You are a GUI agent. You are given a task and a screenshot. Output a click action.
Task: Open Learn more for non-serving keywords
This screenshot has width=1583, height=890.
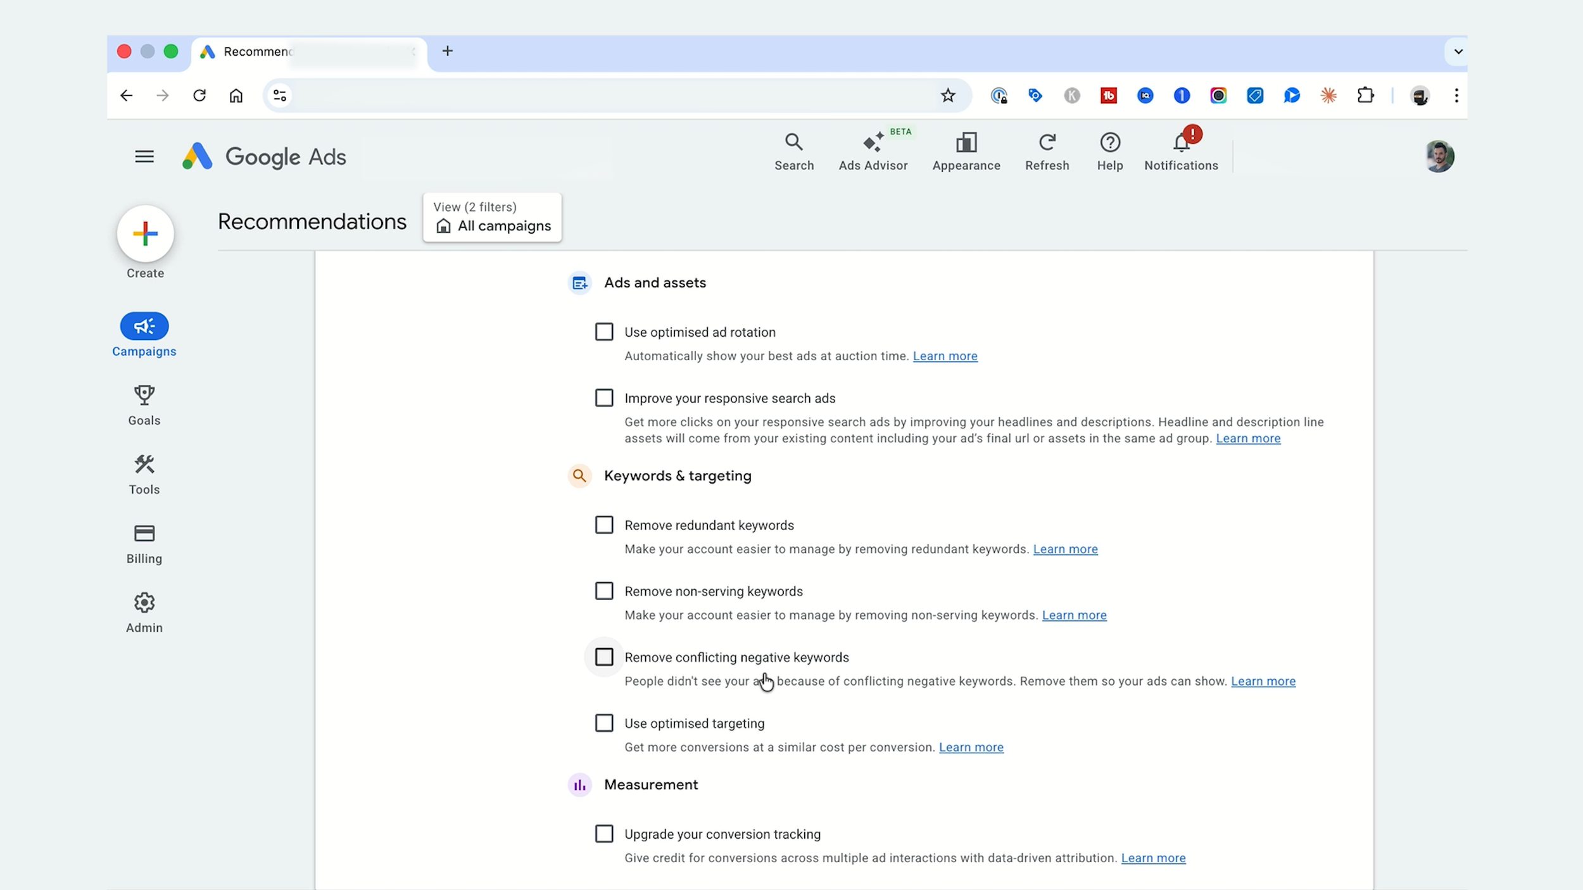(1074, 615)
